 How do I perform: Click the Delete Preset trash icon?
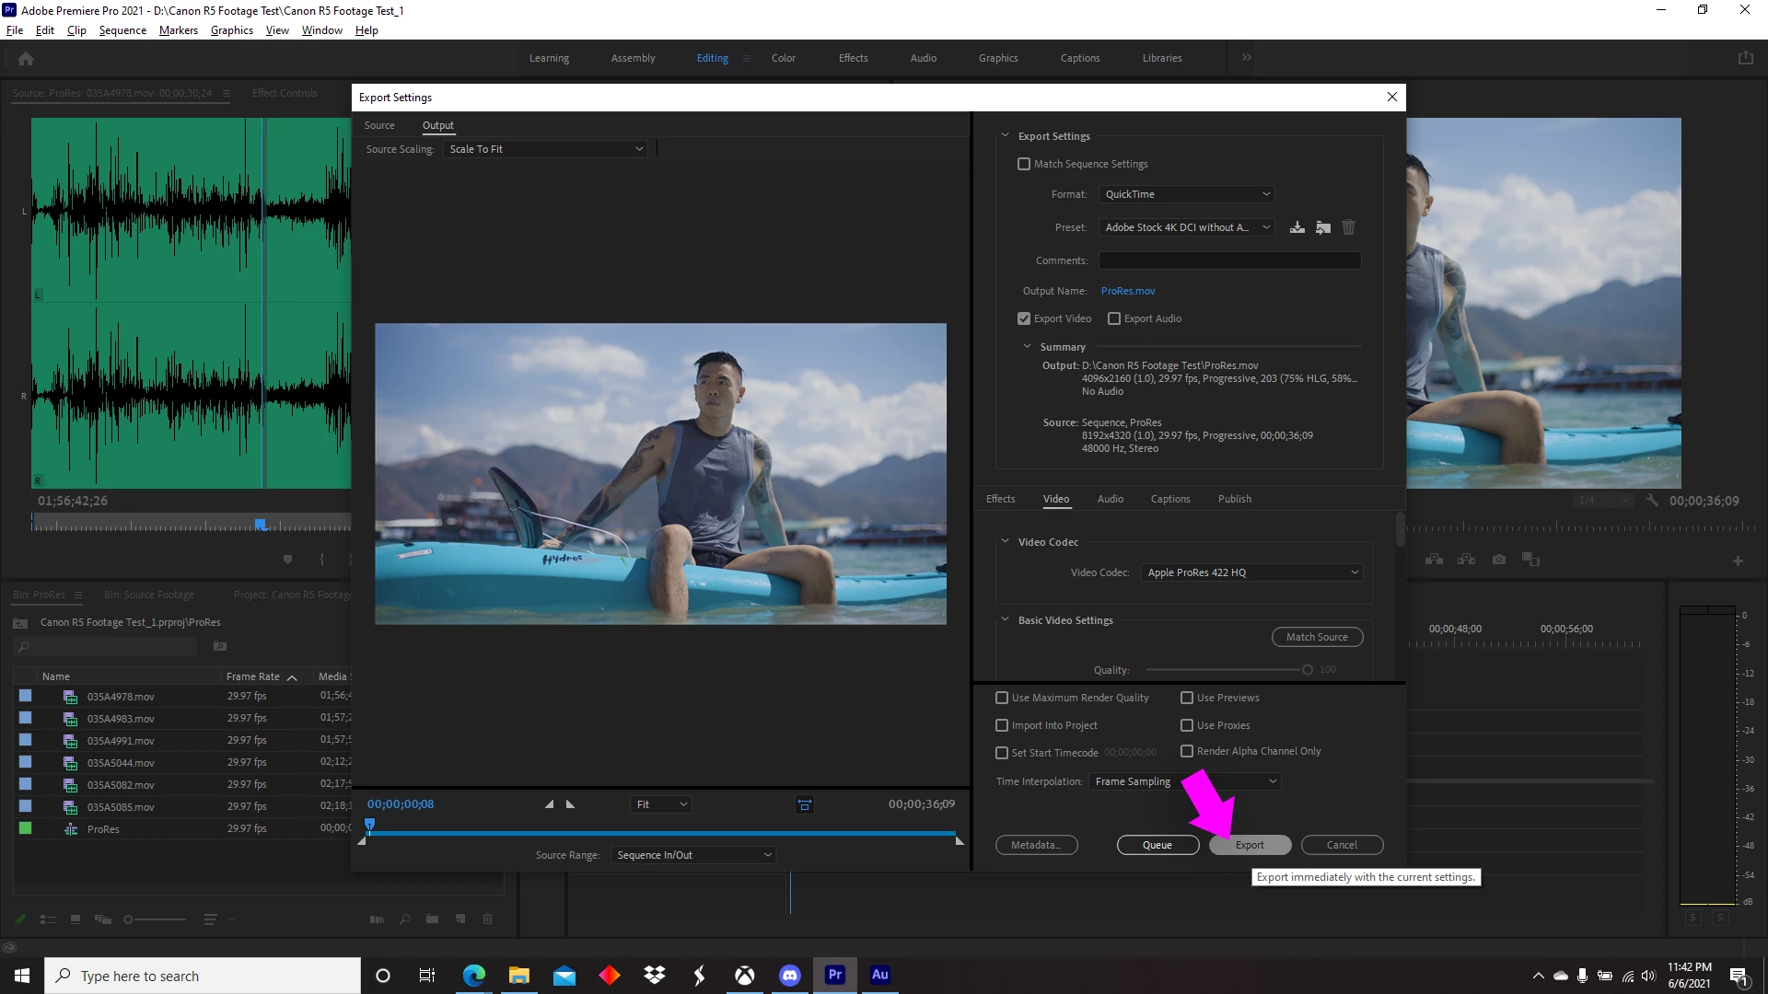click(x=1348, y=227)
